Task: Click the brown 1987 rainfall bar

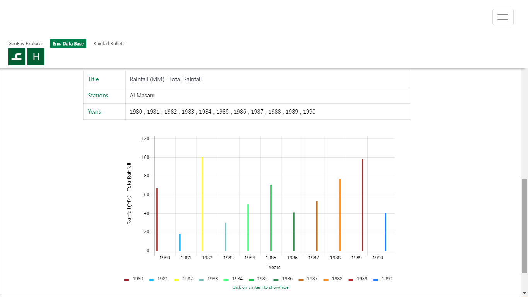Action: coord(317,226)
